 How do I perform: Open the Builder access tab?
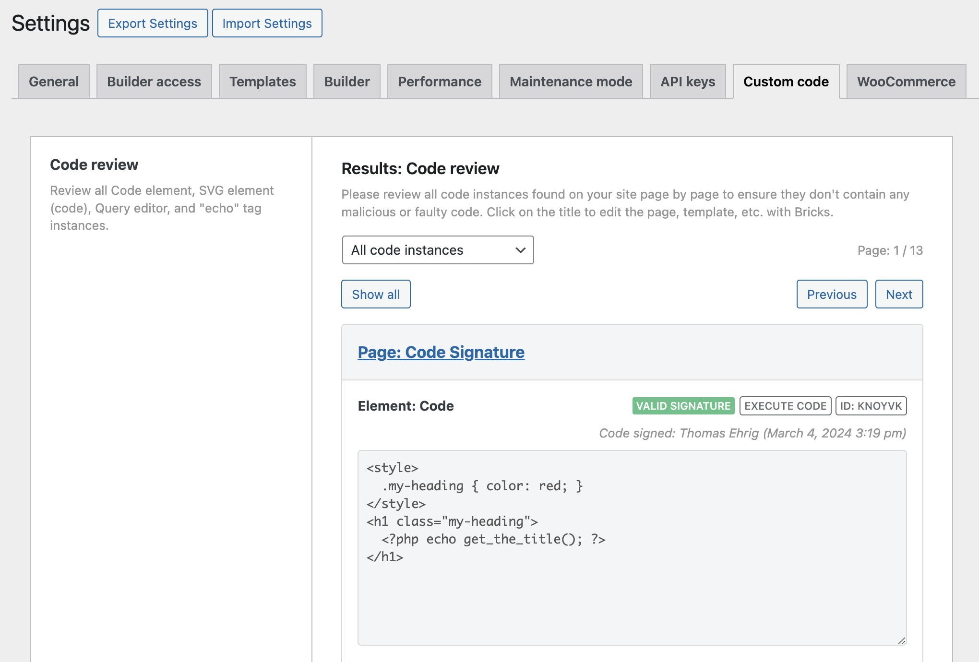[x=154, y=82]
